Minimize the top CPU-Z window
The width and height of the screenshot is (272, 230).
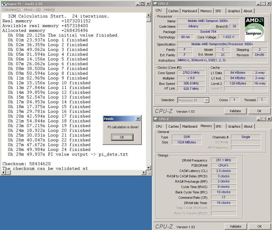coord(258,4)
